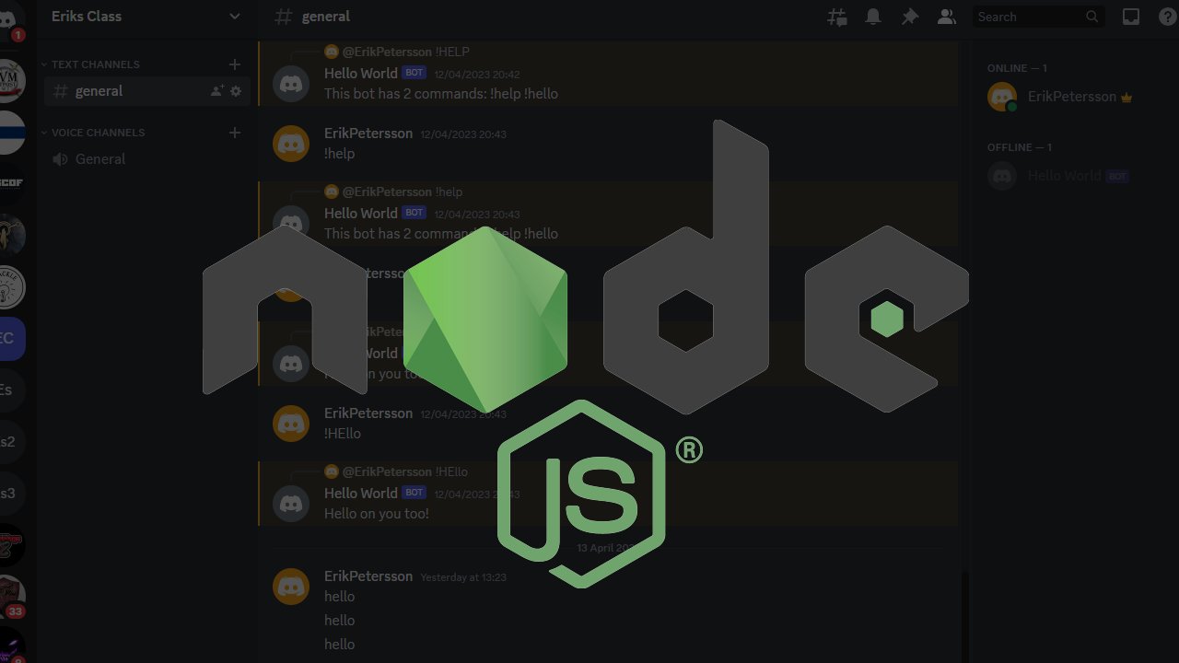Collapse the VOICE CHANNELS category

click(97, 133)
